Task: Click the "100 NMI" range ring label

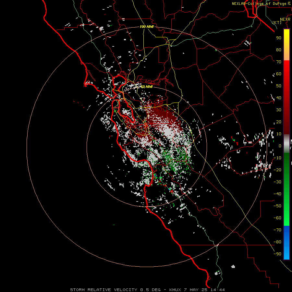Action: click(147, 27)
